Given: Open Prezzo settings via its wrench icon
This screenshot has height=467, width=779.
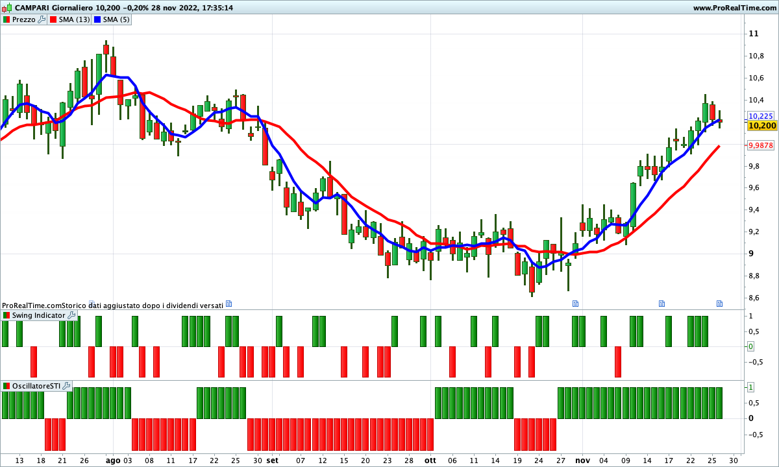Looking at the screenshot, I should [42, 19].
